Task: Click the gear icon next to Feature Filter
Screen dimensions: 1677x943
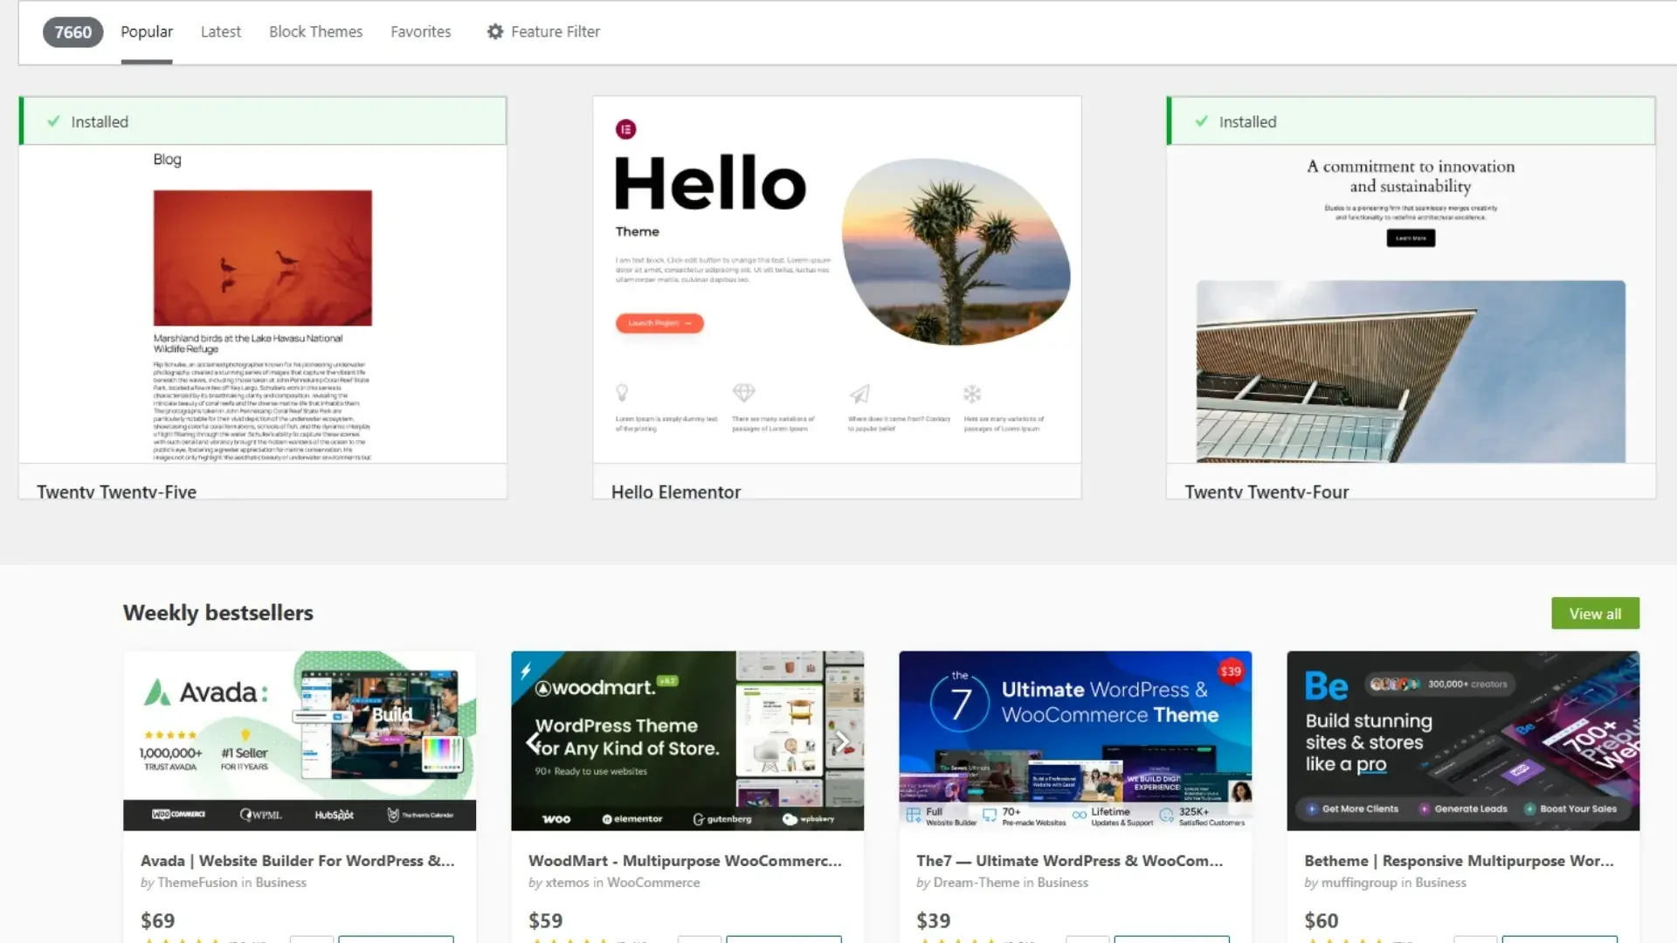Action: 494,31
